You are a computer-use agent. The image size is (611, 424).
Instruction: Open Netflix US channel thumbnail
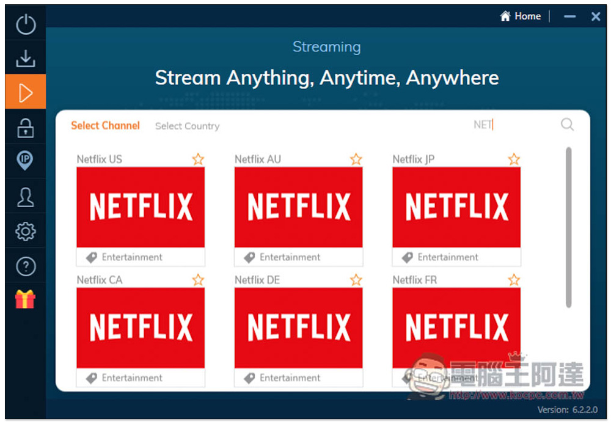(141, 207)
